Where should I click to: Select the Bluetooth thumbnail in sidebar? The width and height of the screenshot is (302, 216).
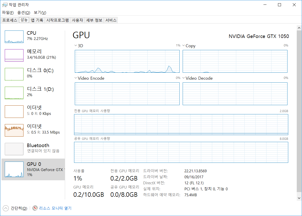(x=14, y=149)
